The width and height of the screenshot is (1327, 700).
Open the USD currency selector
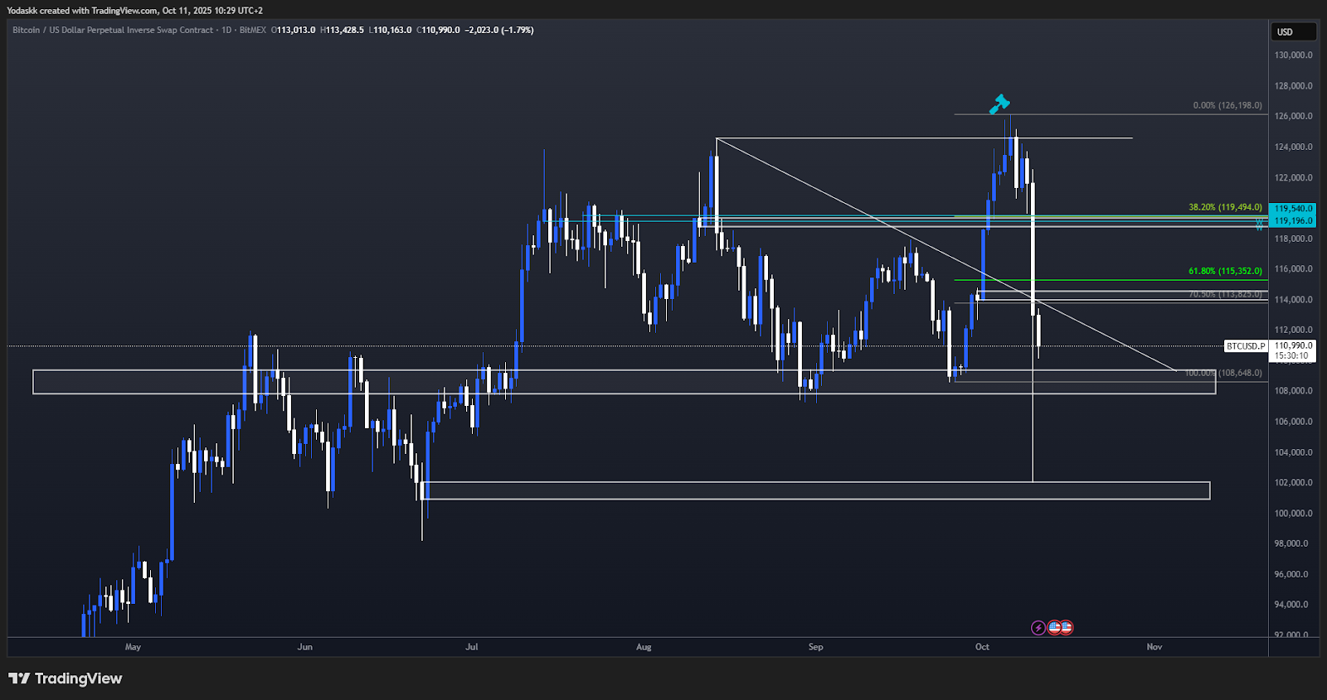pos(1294,31)
